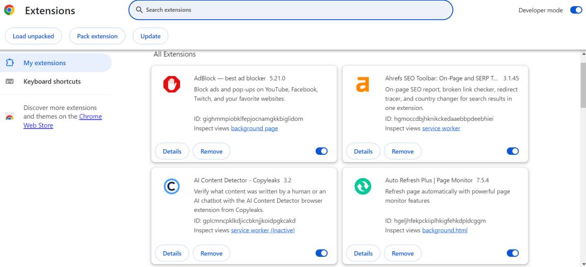Click Load unpacked button
This screenshot has height=267, width=586.
pyautogui.click(x=33, y=36)
